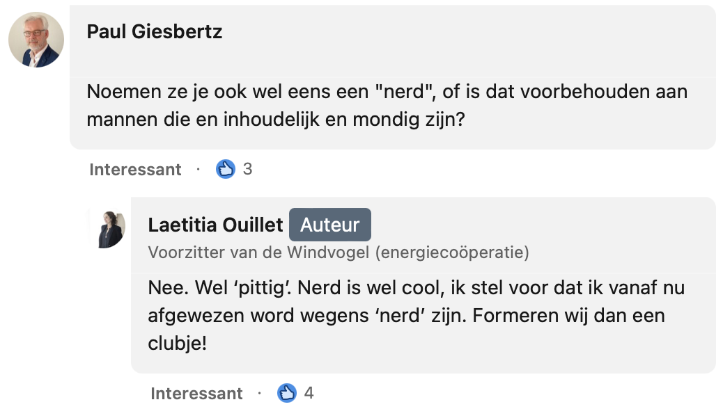Click the comment text starting 'Noemen ze je'
Screen dimensions: 723x409
(387, 92)
